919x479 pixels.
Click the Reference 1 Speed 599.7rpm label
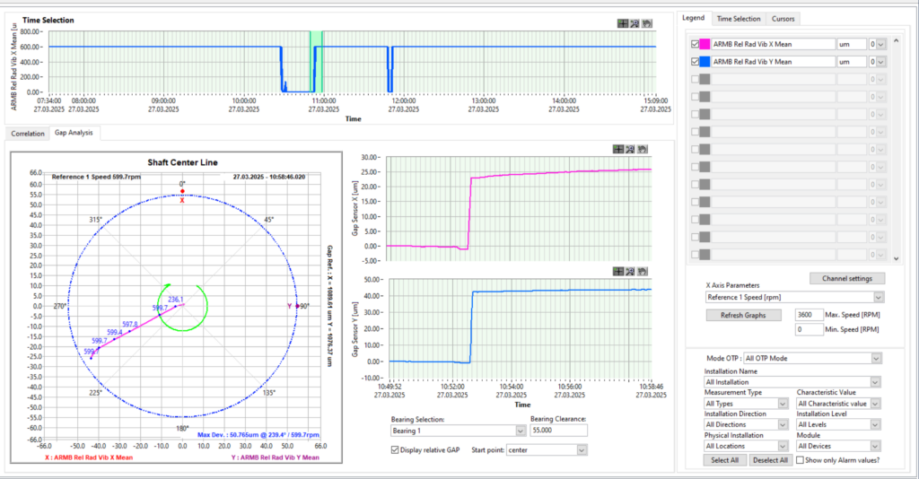[x=96, y=176]
